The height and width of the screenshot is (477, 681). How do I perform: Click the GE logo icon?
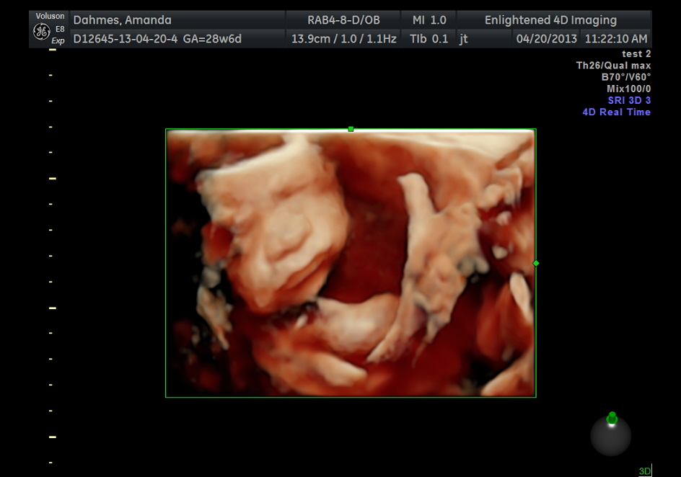(x=41, y=32)
